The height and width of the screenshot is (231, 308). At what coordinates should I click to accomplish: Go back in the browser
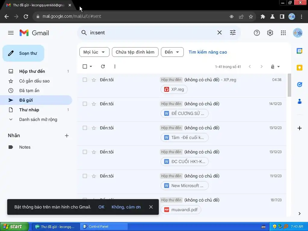pos(7,17)
